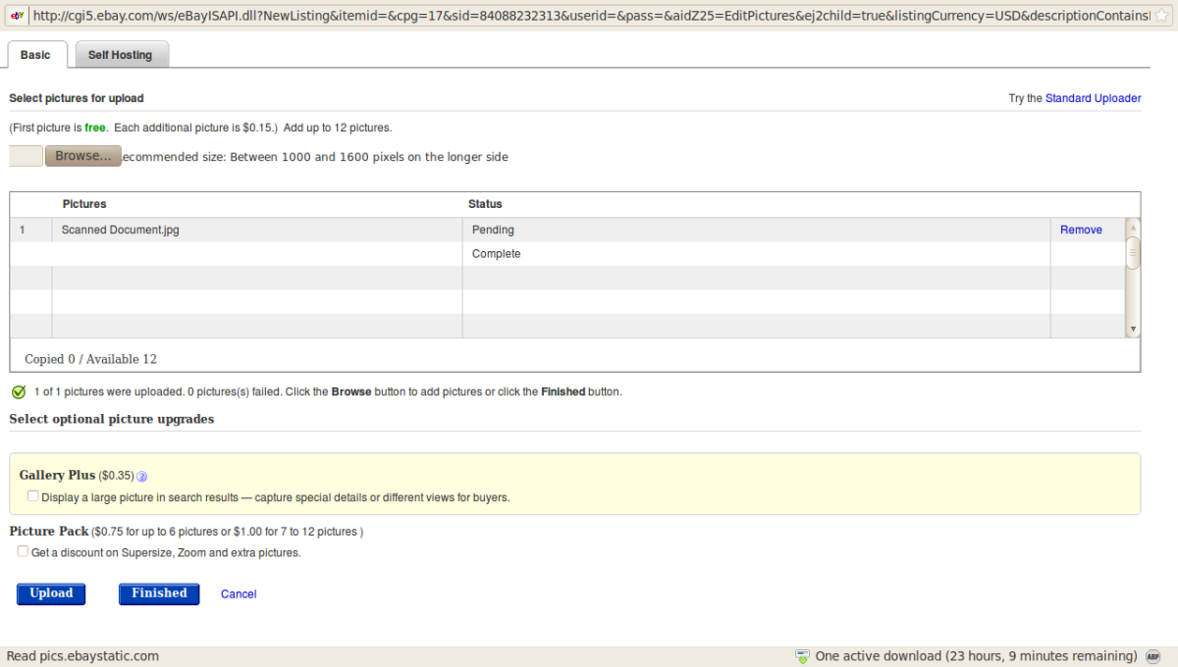The image size is (1178, 667).
Task: Remove Scanned Document.jpg from the list
Action: [1081, 230]
